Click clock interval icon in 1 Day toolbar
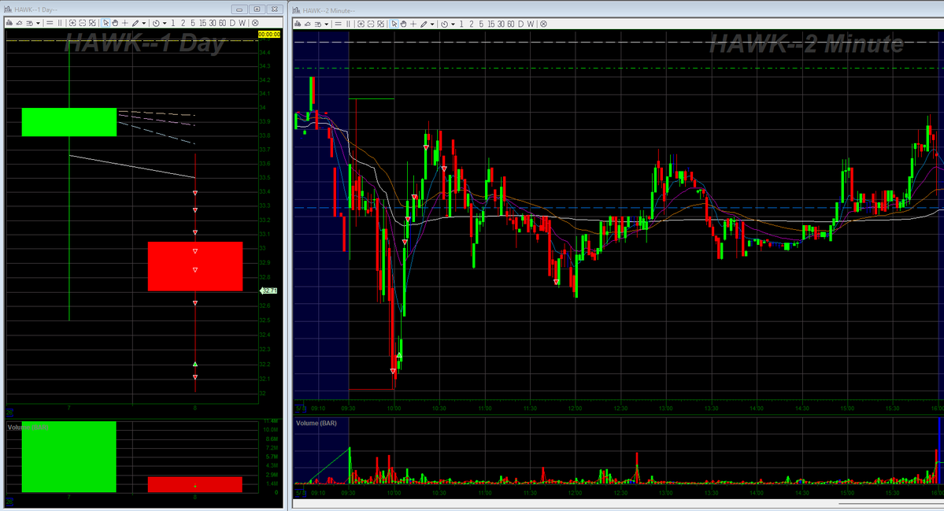The width and height of the screenshot is (944, 511). point(156,24)
